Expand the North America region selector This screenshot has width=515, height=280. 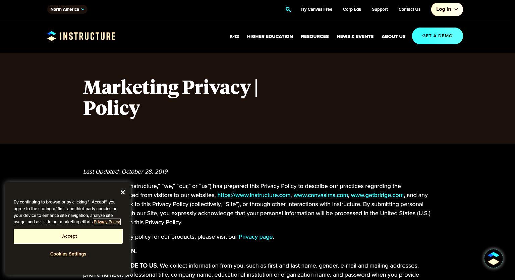(x=67, y=9)
